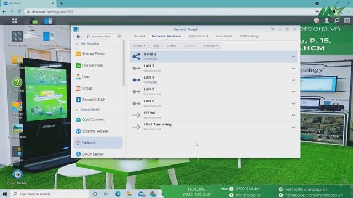Open the Hyper Backup desktop icon
Image resolution: width=353 pixels, height=198 pixels.
tap(17, 175)
